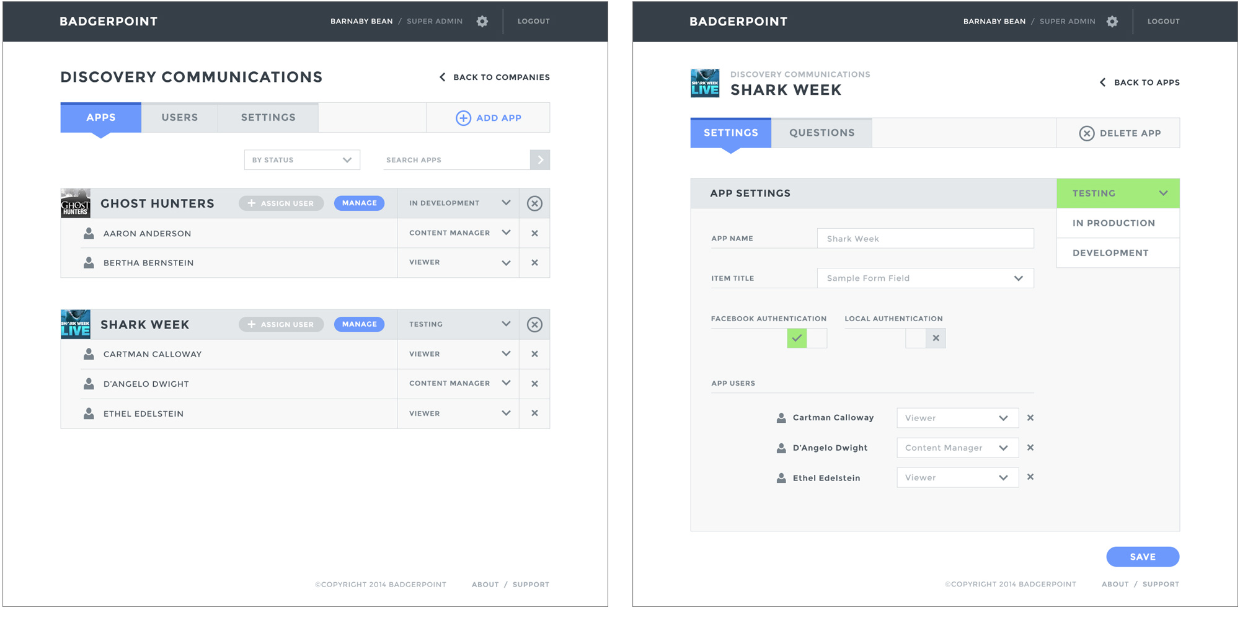
Task: Click Ghost Hunters app thumbnail
Action: (x=76, y=203)
